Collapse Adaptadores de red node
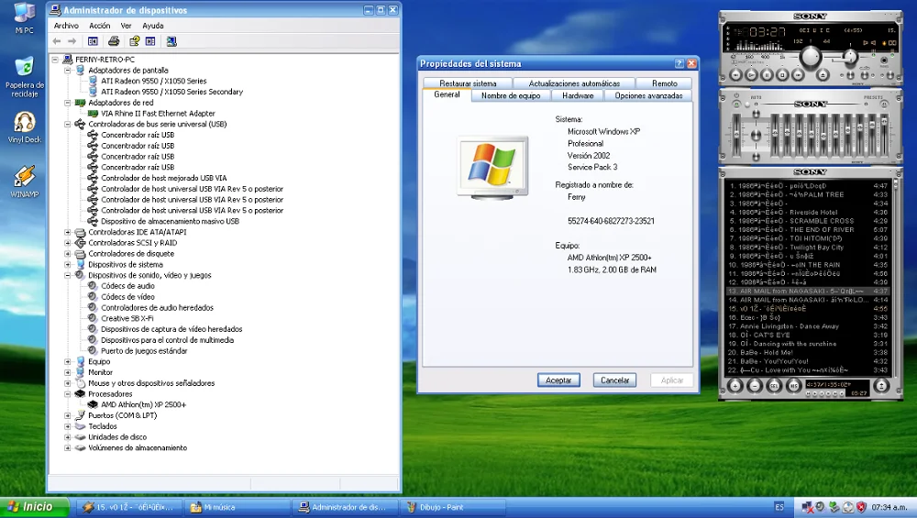Image resolution: width=917 pixels, height=518 pixels. click(68, 103)
